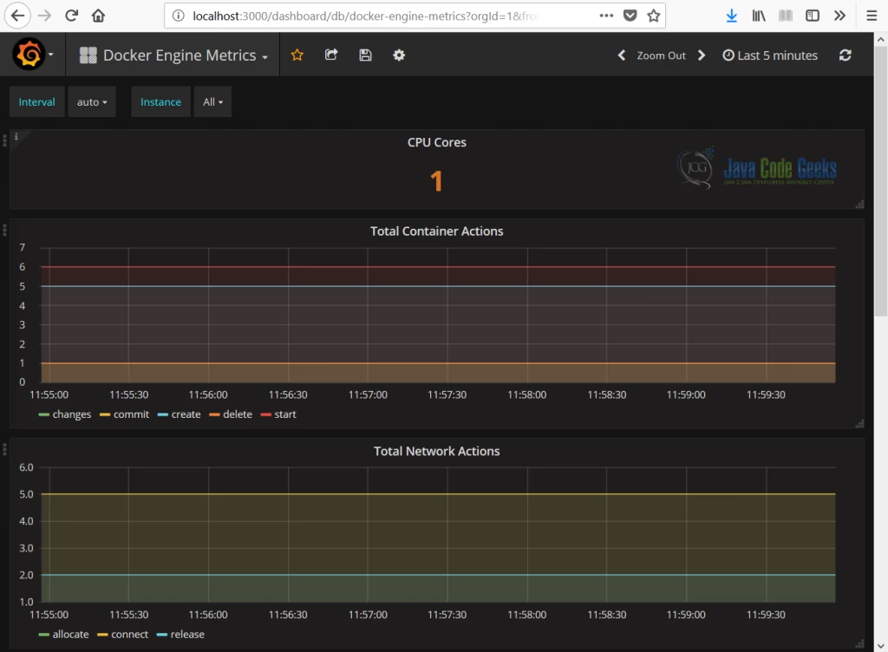The height and width of the screenshot is (652, 888).
Task: Open Interval auto dropdown
Action: pos(92,102)
